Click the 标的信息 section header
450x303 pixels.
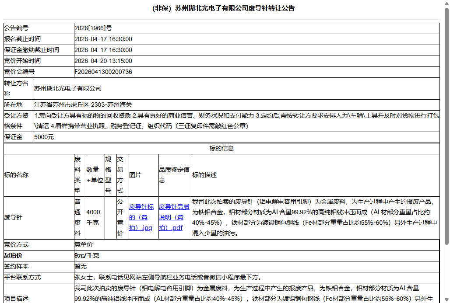tap(221, 148)
